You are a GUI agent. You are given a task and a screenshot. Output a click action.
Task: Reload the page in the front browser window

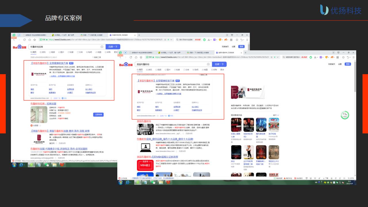click(131, 57)
